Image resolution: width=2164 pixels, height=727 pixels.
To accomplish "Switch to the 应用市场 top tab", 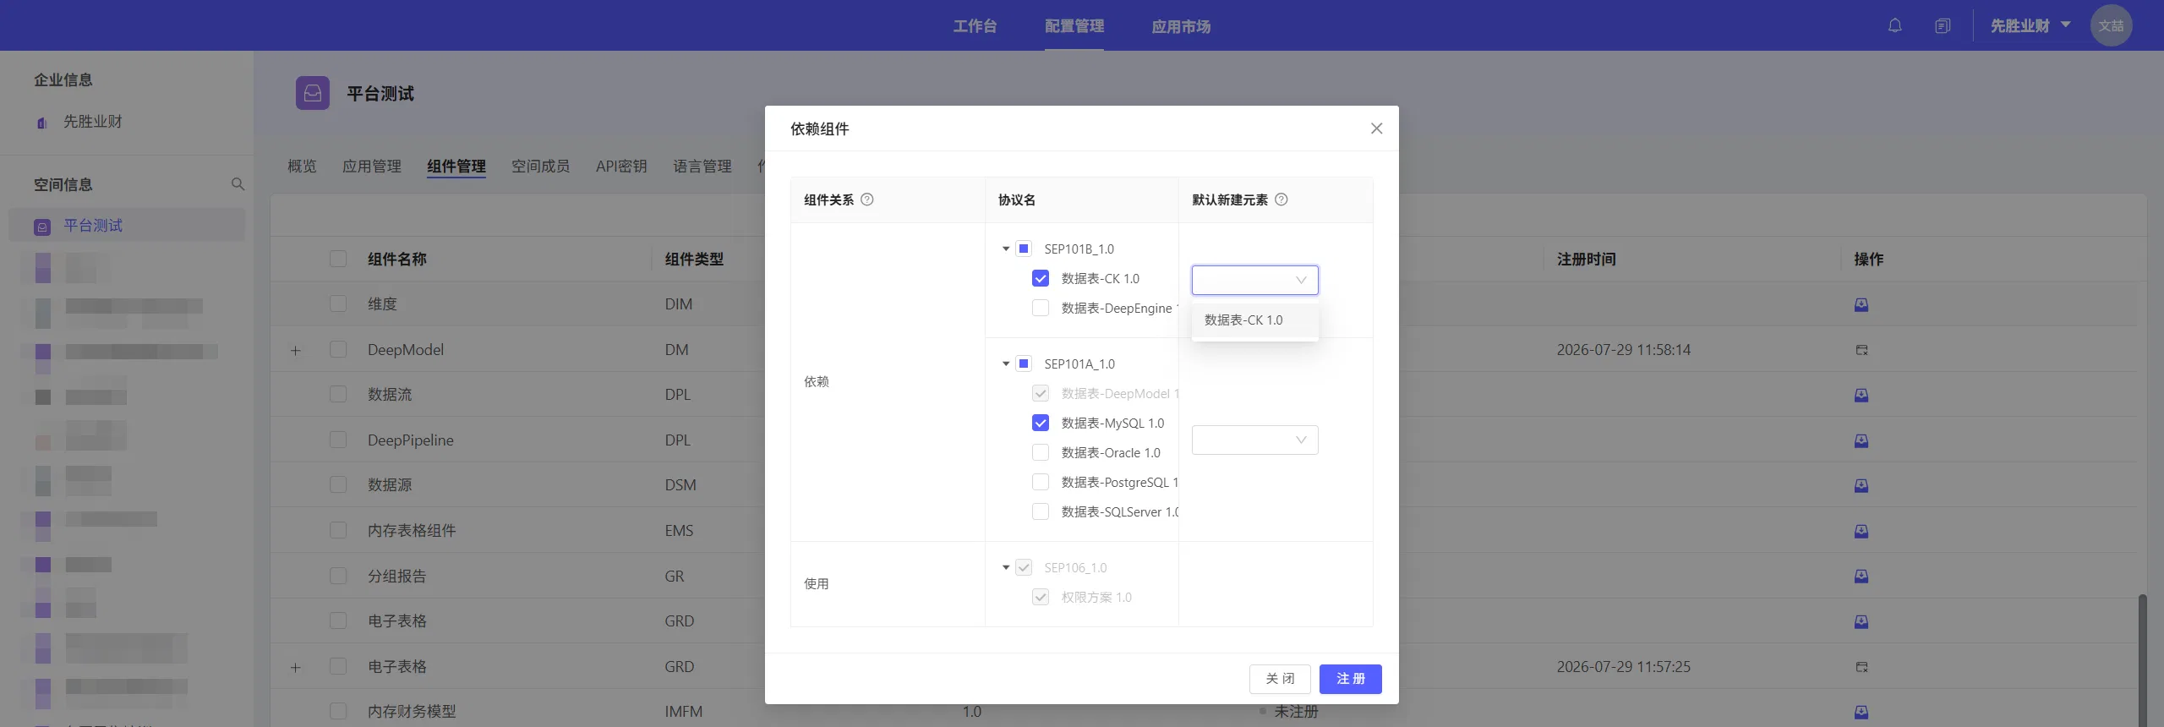I will [x=1181, y=26].
